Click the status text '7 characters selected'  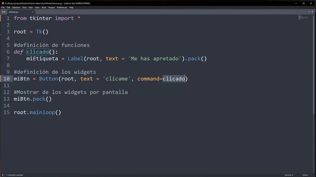coord(14,175)
